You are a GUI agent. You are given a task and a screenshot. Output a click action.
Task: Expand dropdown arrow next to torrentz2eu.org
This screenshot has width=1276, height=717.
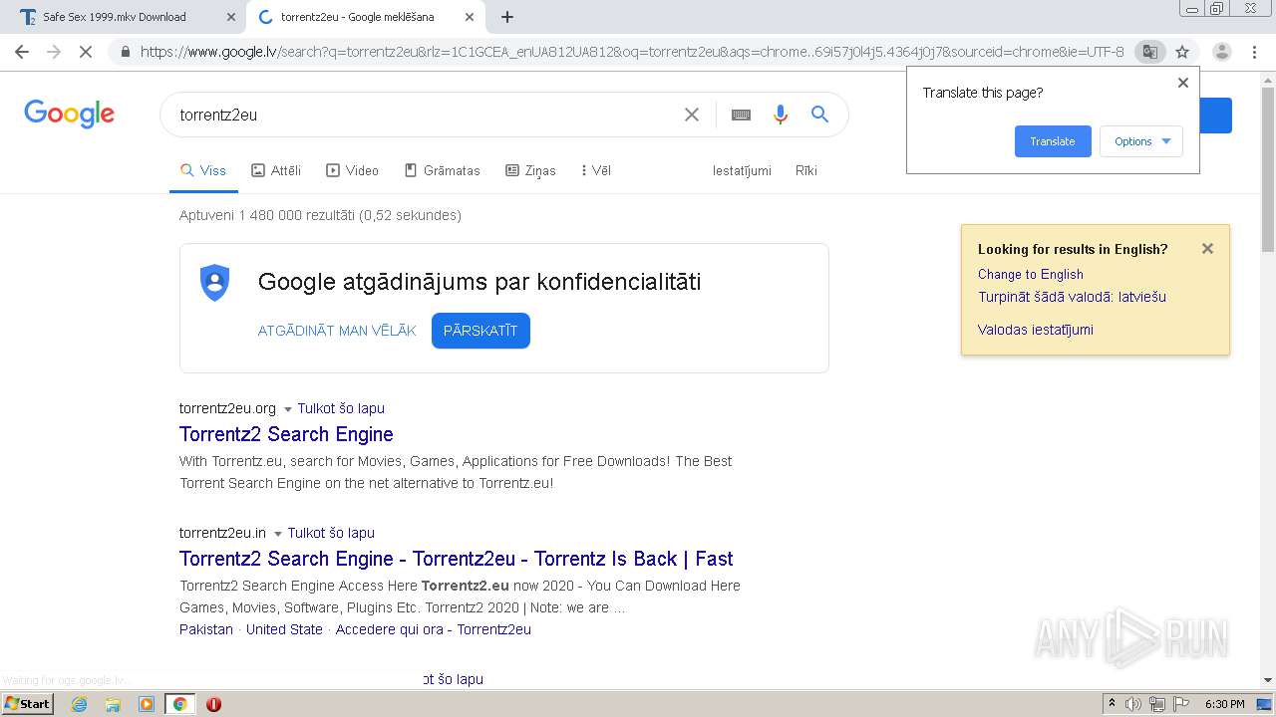(x=288, y=409)
